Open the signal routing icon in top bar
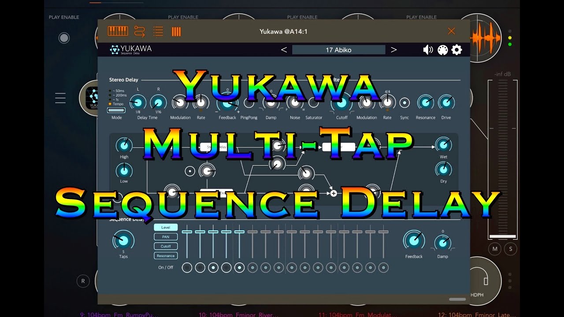Image resolution: width=564 pixels, height=317 pixels. (139, 31)
